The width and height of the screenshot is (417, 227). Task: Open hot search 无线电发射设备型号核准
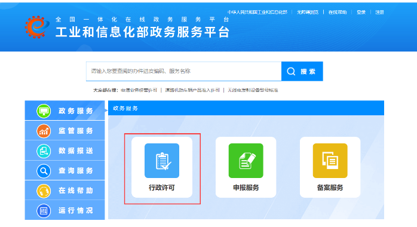point(253,90)
